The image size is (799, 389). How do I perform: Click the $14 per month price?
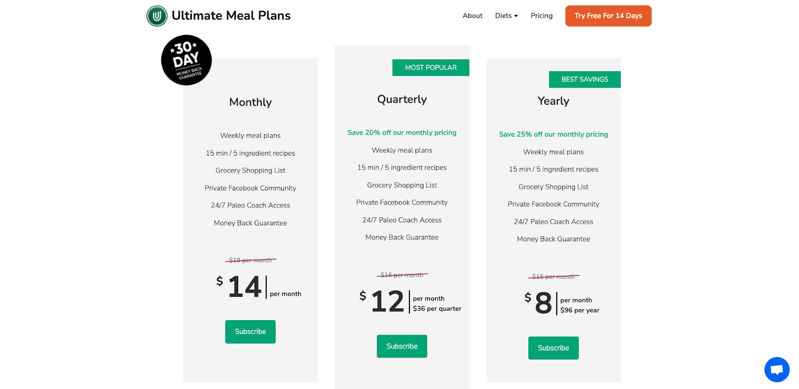[x=259, y=287]
